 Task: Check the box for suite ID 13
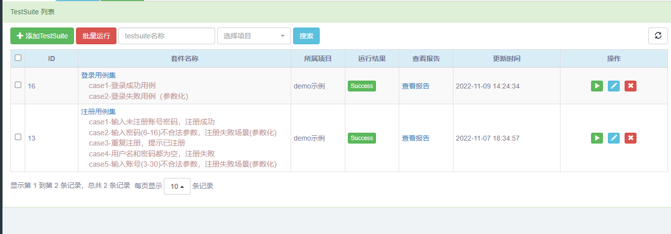pos(18,137)
